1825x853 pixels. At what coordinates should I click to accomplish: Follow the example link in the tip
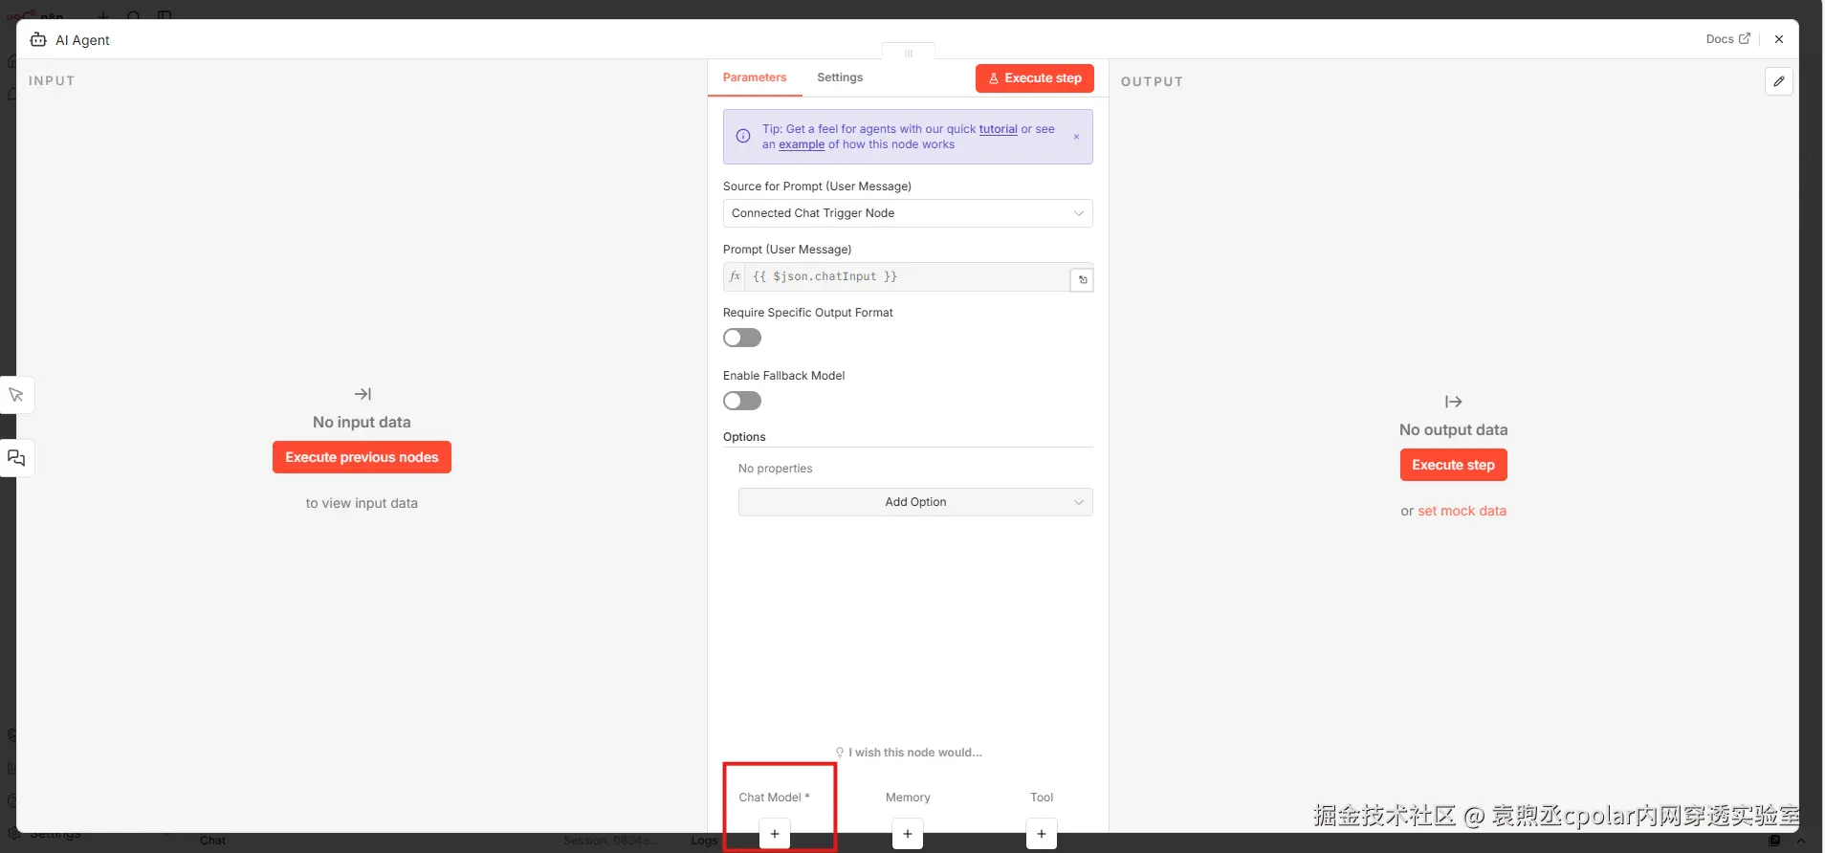pos(802,144)
